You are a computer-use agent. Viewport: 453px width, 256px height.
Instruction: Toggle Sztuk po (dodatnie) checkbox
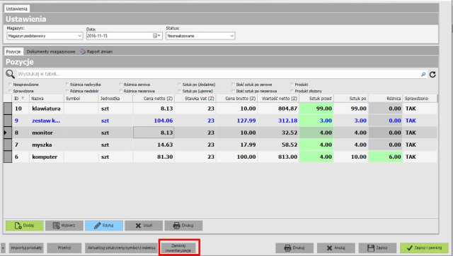pyautogui.click(x=180, y=85)
